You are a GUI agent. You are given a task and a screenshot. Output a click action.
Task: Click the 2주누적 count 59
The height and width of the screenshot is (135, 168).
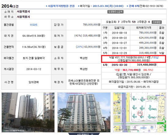pos(134,22)
